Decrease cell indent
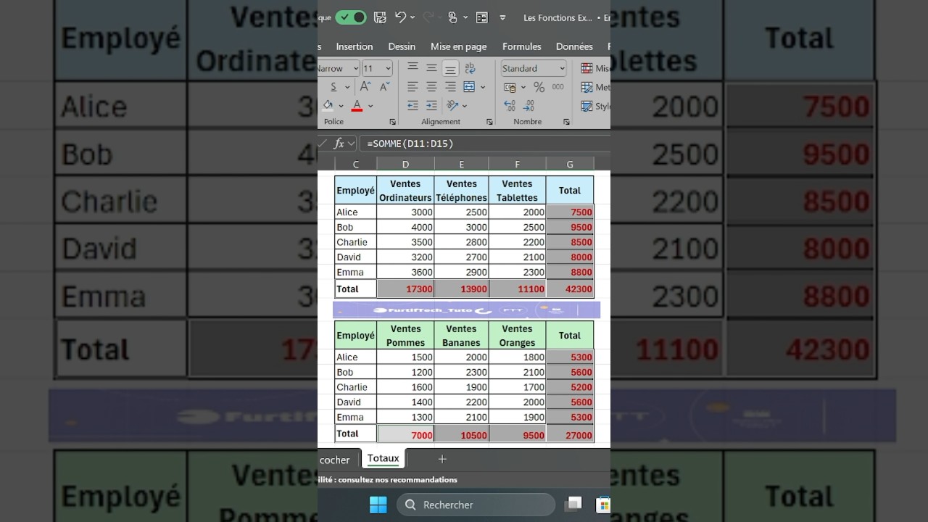The image size is (928, 522). coord(413,106)
